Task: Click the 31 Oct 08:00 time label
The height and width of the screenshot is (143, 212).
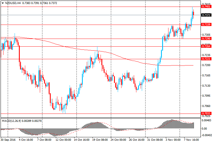Action: (x=154, y=140)
